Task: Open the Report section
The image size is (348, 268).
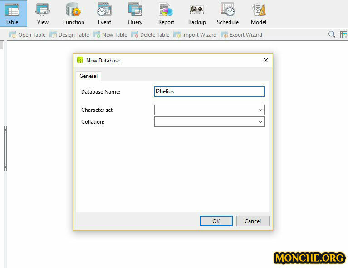Action: 166,13
